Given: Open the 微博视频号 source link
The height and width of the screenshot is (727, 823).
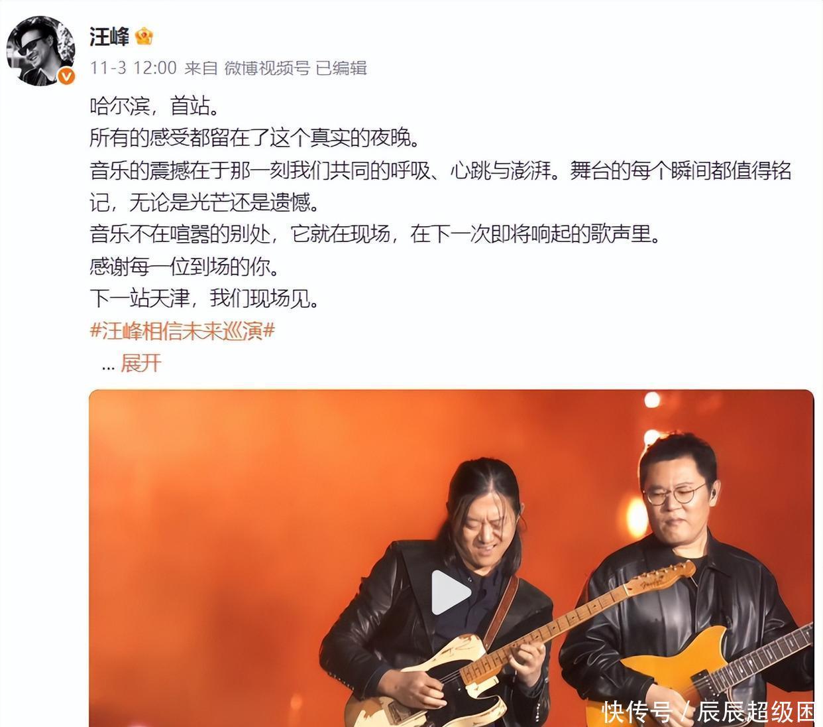Looking at the screenshot, I should (266, 68).
